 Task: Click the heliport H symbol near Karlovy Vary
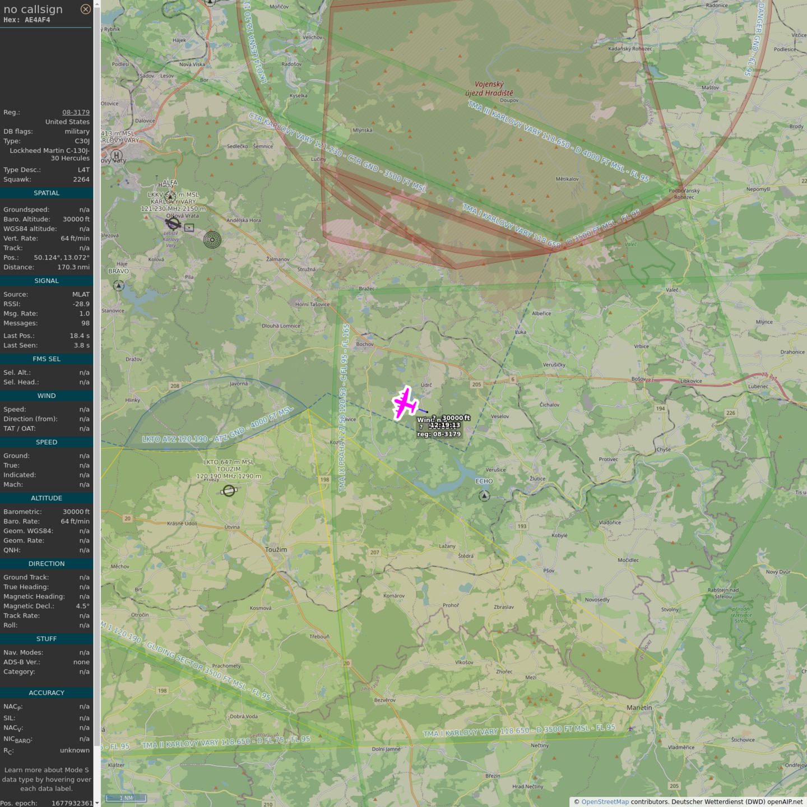coord(117,156)
